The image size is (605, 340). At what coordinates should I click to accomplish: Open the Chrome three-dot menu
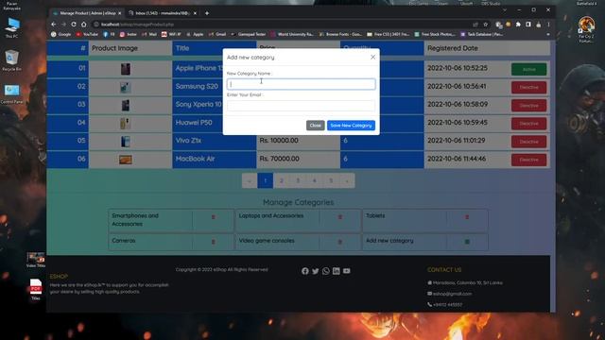pyautogui.click(x=548, y=25)
